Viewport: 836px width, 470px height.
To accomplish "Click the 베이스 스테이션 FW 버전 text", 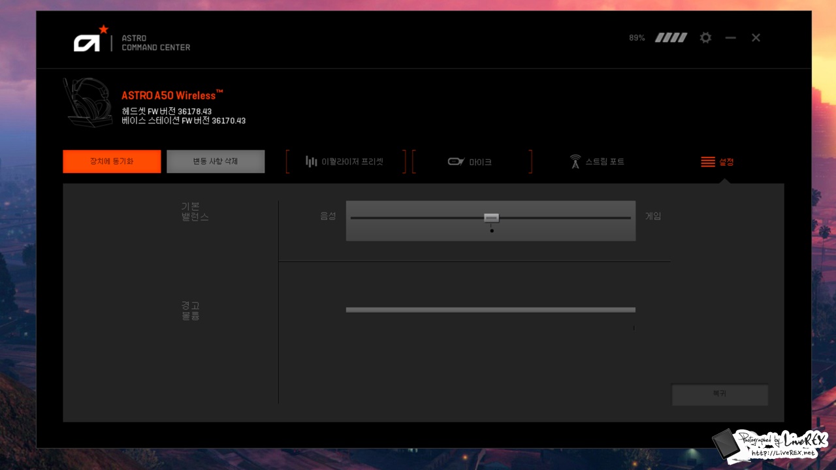I will pos(184,121).
